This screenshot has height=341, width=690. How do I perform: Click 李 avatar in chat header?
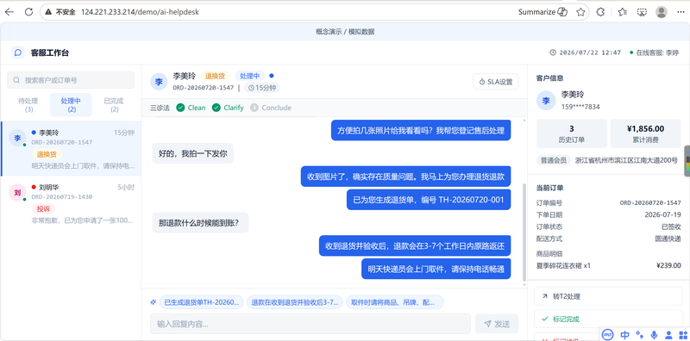coord(159,82)
